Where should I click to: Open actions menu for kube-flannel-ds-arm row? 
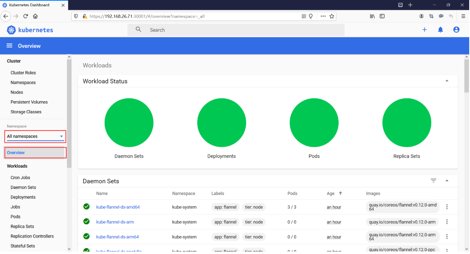pos(447,221)
